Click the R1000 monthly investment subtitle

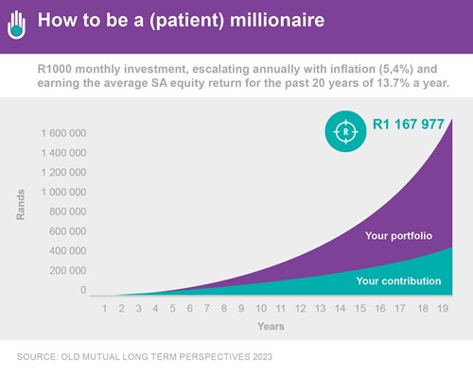click(x=243, y=76)
